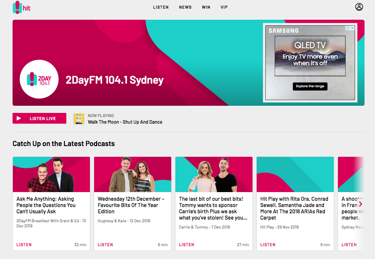This screenshot has width=375, height=259.
Task: Open the LISTEN menu
Action: 161,7
